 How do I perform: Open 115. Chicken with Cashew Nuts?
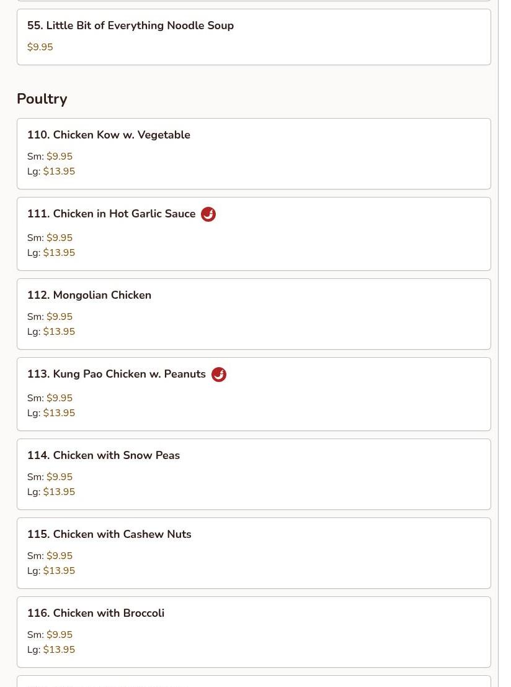pyautogui.click(x=254, y=553)
